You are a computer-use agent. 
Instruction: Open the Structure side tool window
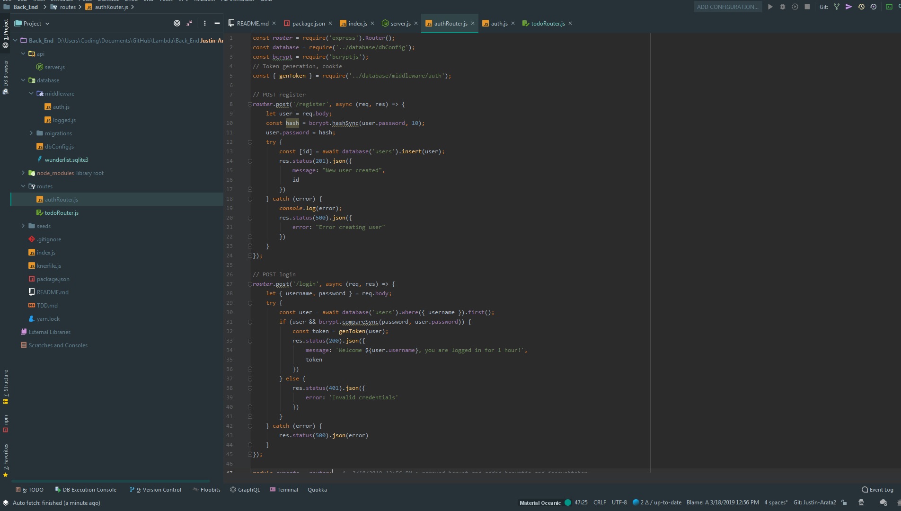click(6, 387)
